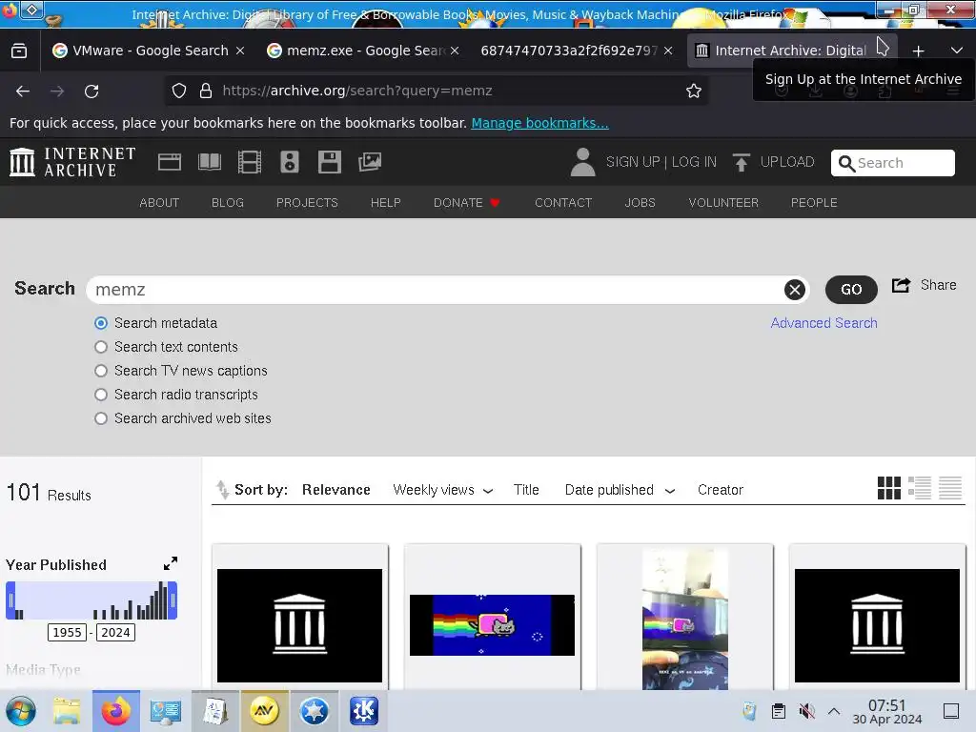Switch to tile grid view
The width and height of the screenshot is (976, 732).
[889, 488]
